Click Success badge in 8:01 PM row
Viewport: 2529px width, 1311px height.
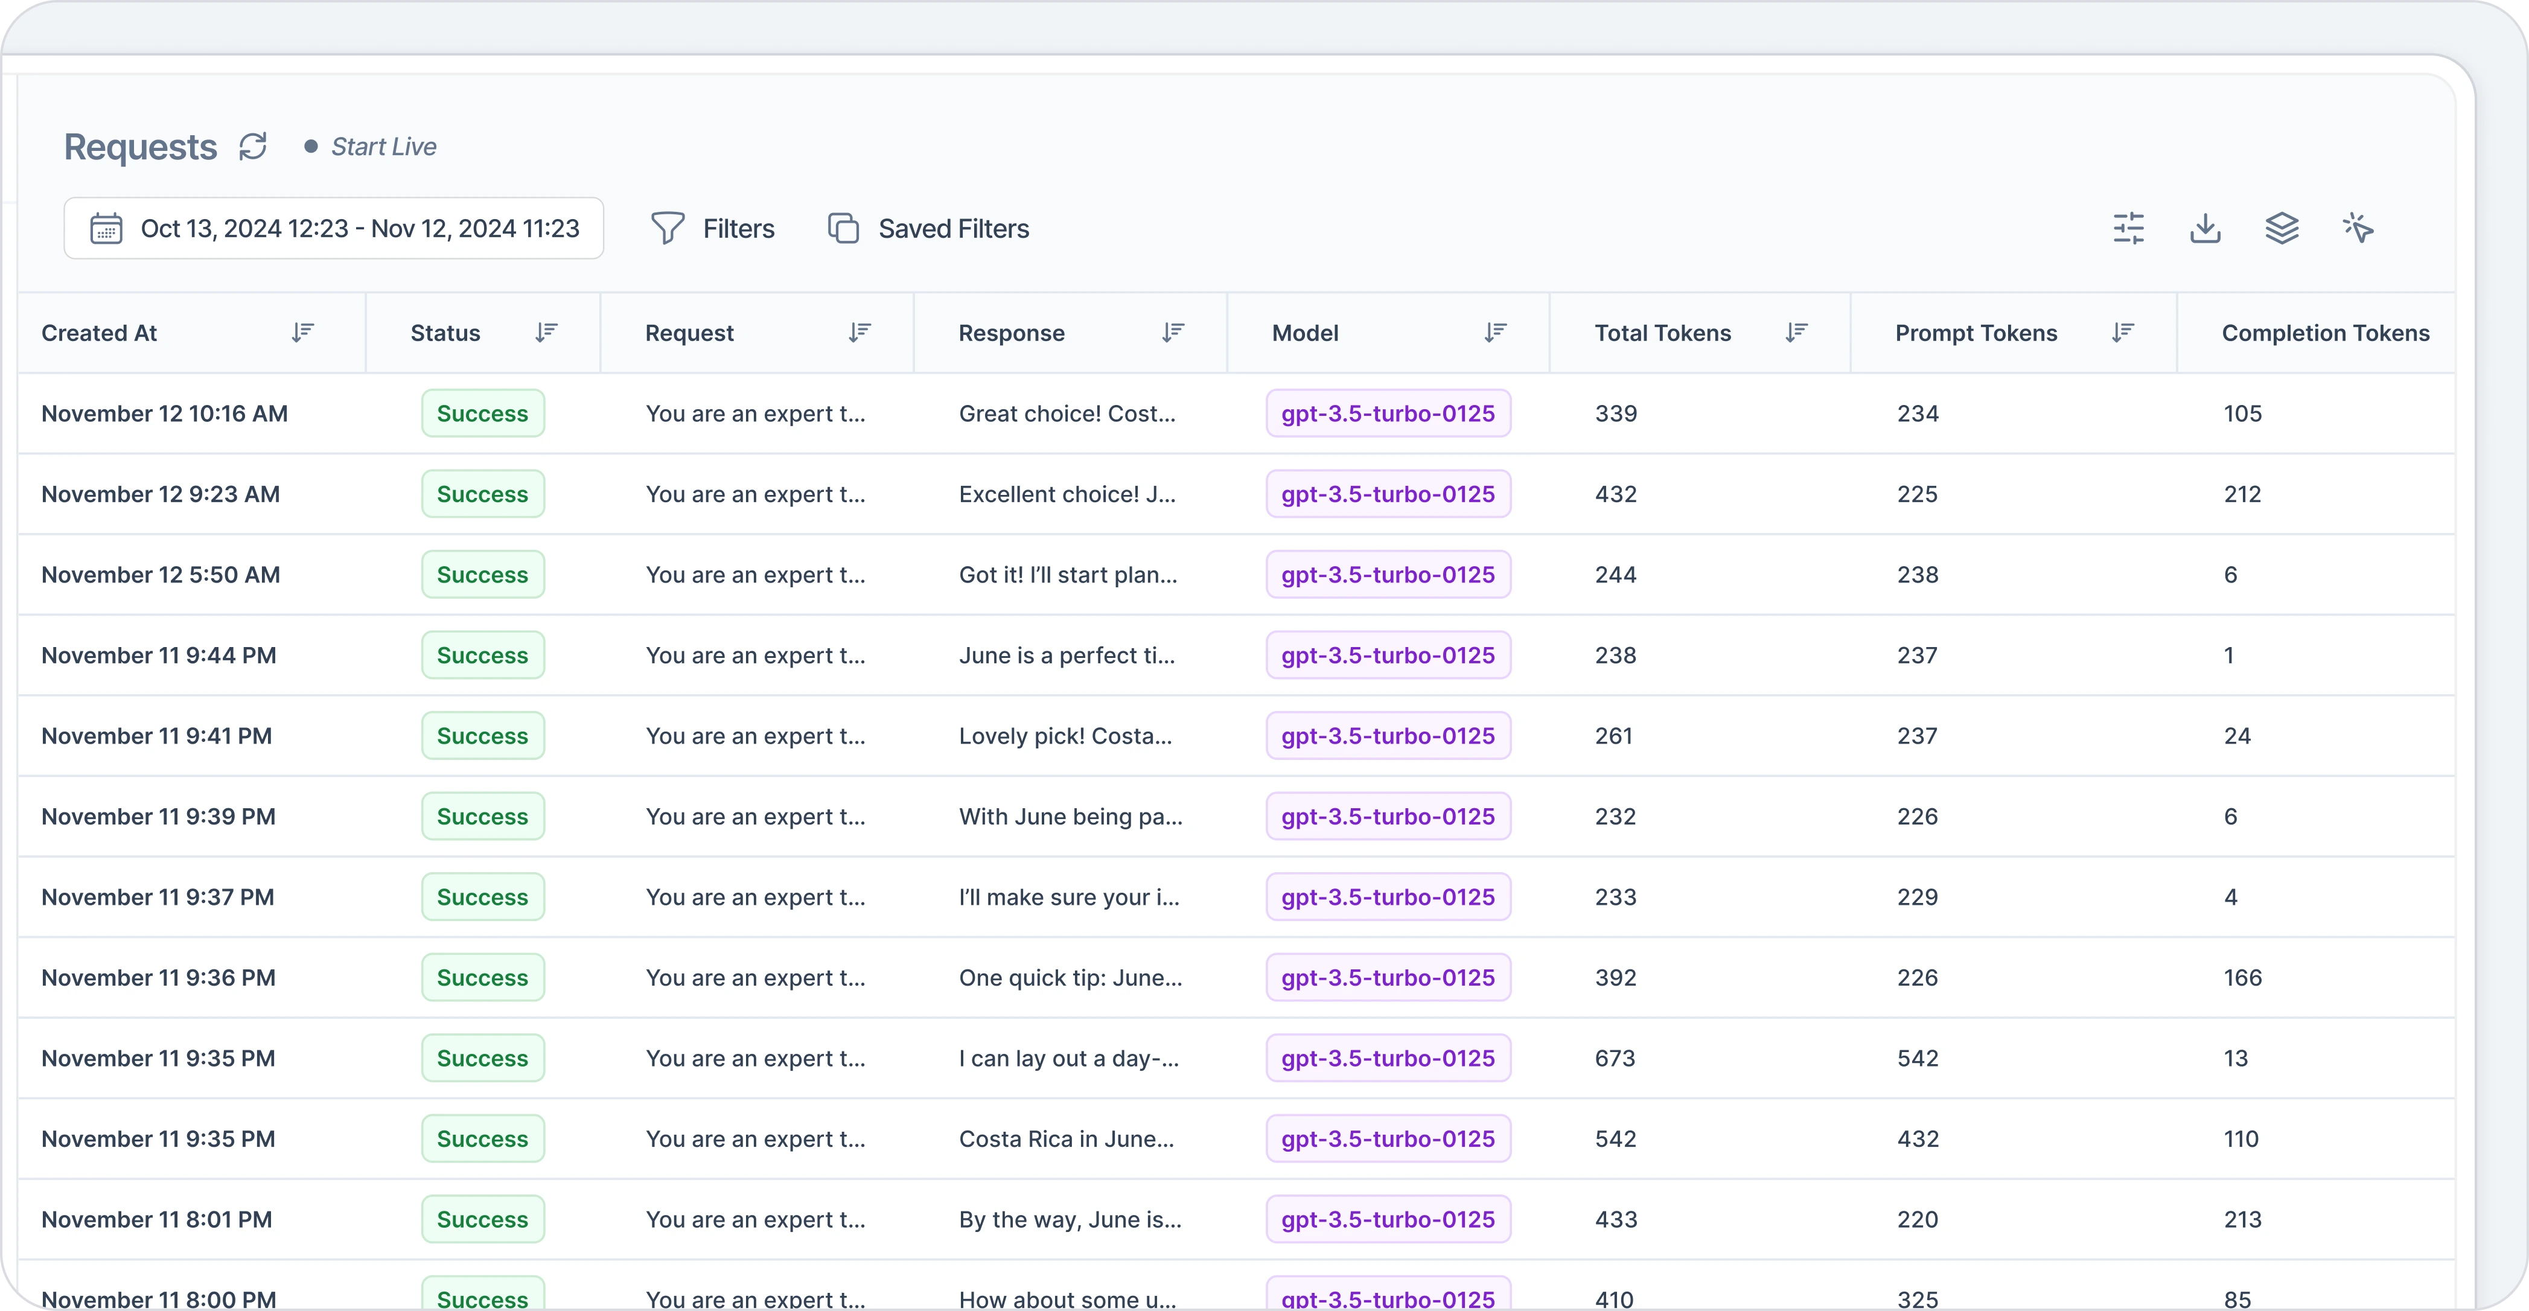482,1219
